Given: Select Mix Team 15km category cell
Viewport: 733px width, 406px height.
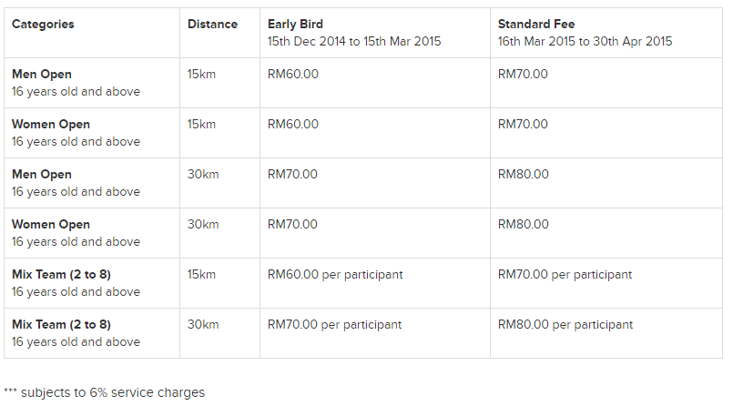Looking at the screenshot, I should [x=92, y=283].
